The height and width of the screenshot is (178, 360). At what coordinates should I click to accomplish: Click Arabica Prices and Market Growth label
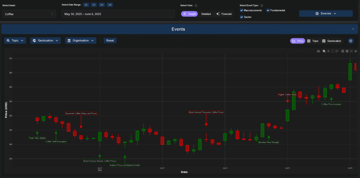pos(125,165)
